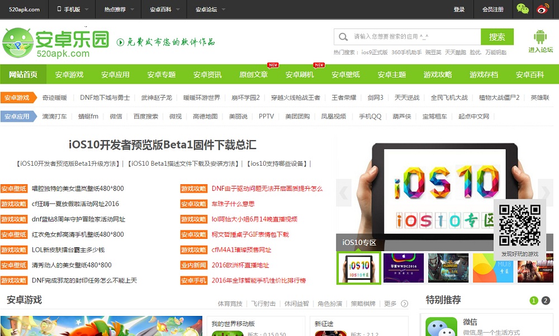Select the MIUI8 carousel thumbnail
Screen dimensions: 559x336
pyautogui.click(x=493, y=268)
